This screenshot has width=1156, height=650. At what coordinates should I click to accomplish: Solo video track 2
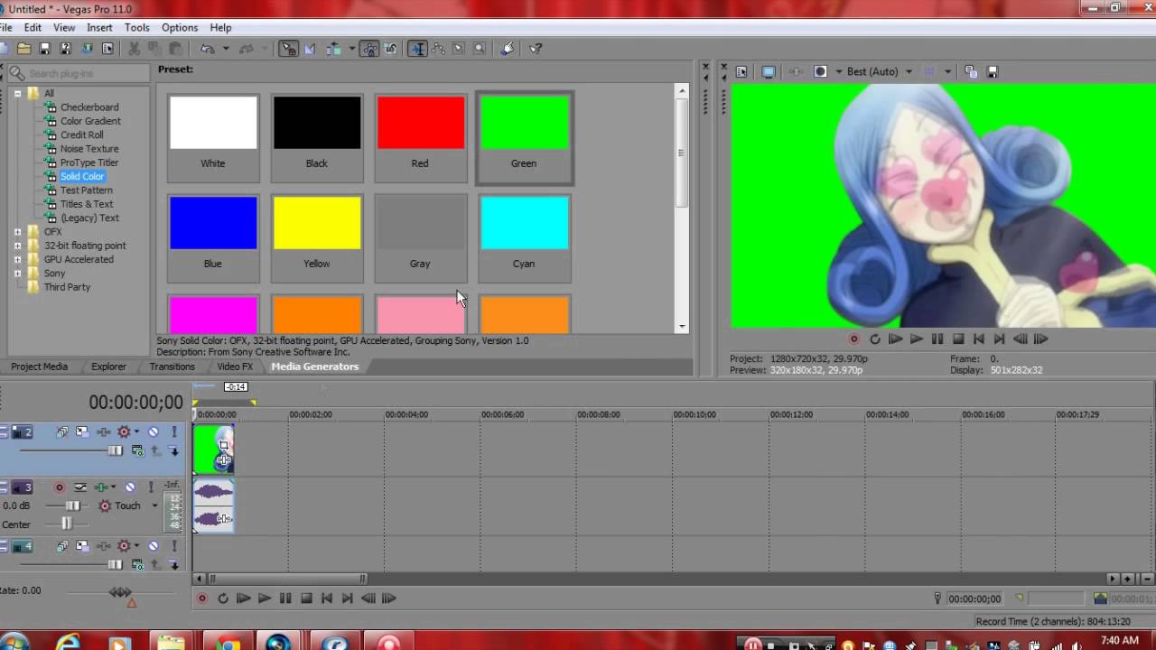click(174, 432)
